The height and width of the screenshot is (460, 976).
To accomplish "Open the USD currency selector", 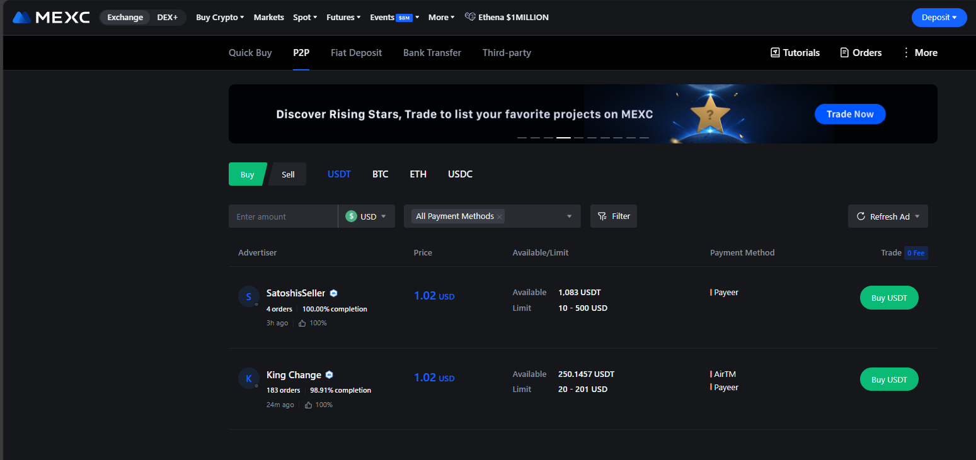I will 367,216.
